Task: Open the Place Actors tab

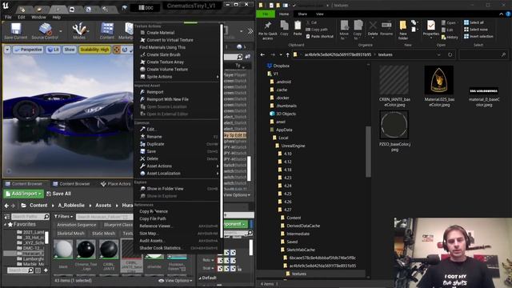Action: click(115, 184)
